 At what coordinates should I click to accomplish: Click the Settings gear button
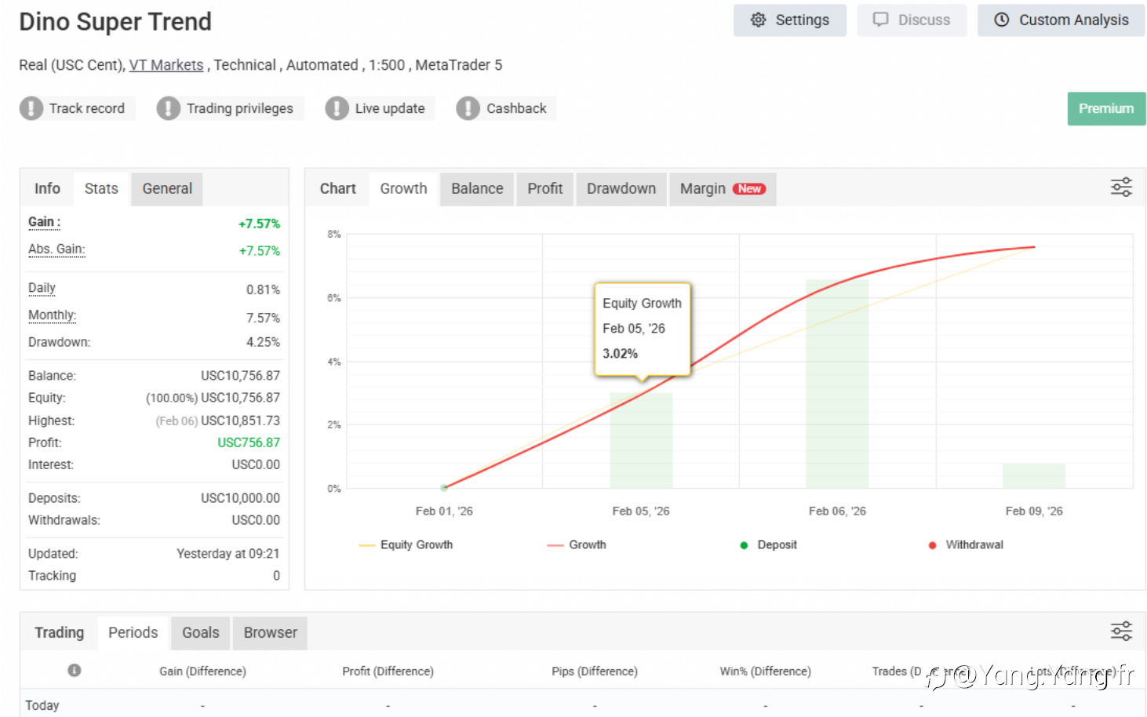[789, 20]
